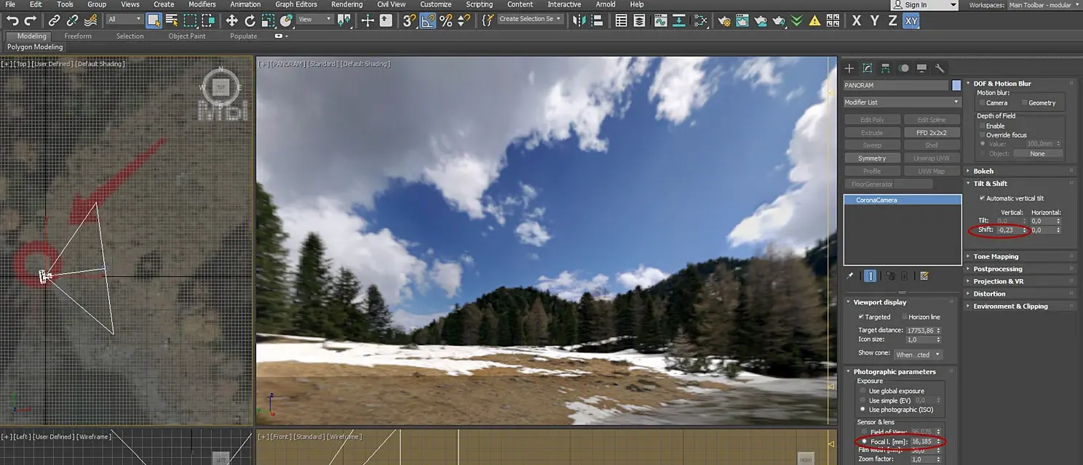Uncheck the Targeted checkbox
The image size is (1083, 465).
[x=861, y=317]
